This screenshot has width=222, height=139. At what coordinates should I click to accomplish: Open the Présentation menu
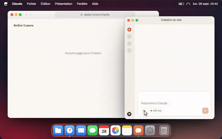pos(63,4)
